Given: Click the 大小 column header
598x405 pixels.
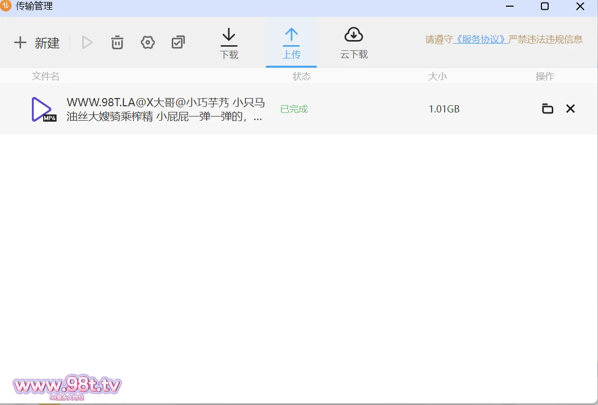Looking at the screenshot, I should click(438, 76).
